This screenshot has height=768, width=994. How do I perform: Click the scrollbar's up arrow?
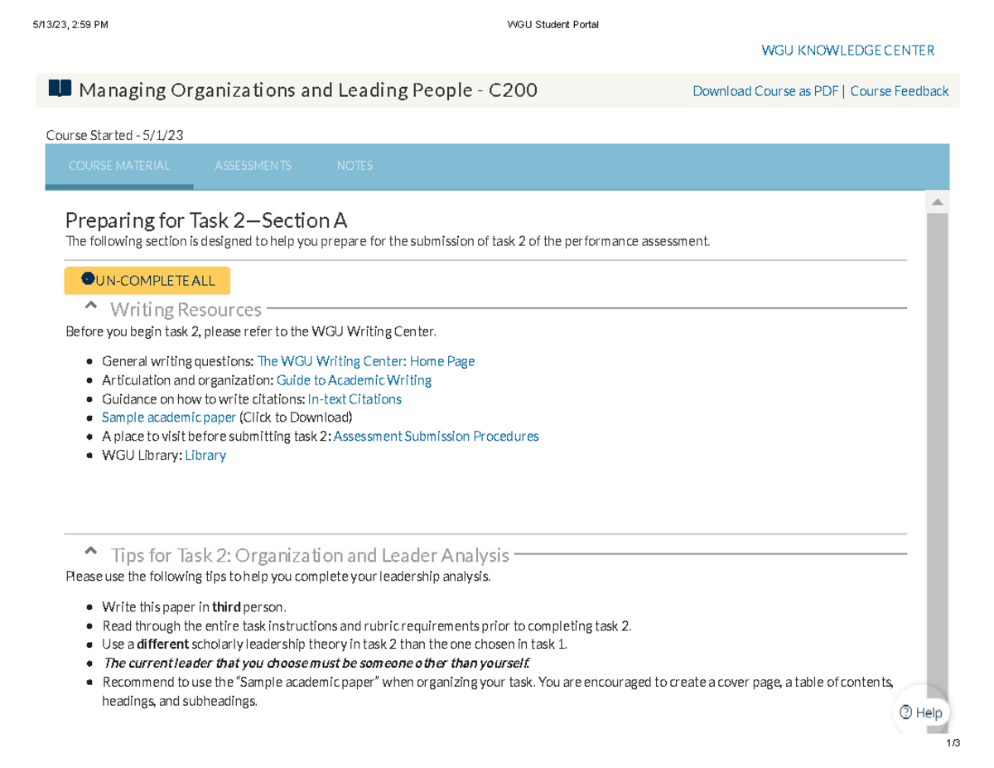pos(938,201)
